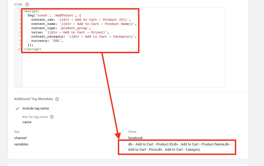264x166 pixels.
Task: Click the HTML code editor empty area
Action: (124, 70)
